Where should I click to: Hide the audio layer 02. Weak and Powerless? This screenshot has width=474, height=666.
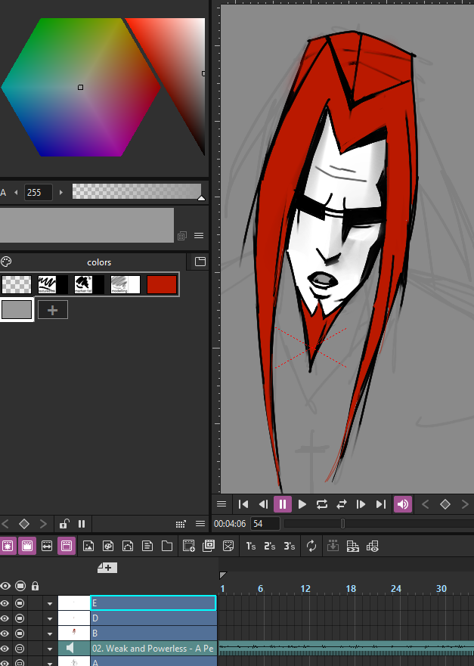coord(5,649)
